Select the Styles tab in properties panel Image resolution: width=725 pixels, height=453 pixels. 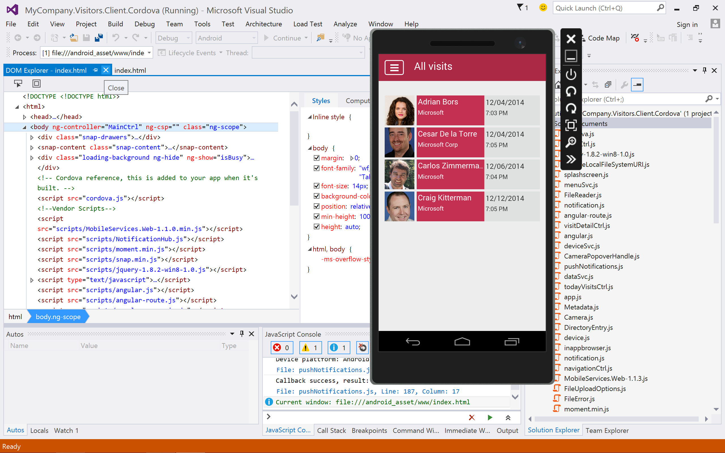(321, 100)
